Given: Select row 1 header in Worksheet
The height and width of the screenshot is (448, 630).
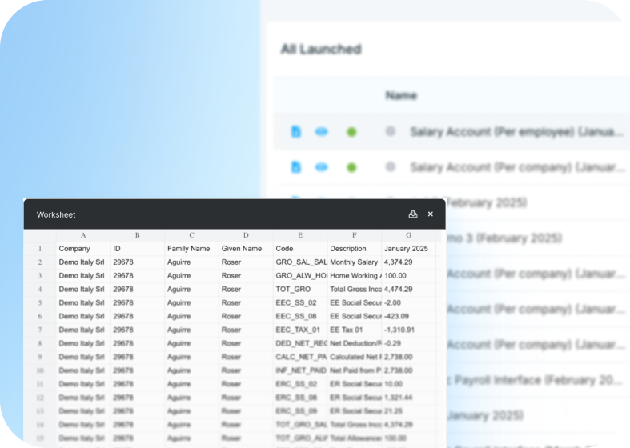Looking at the screenshot, I should [40, 249].
